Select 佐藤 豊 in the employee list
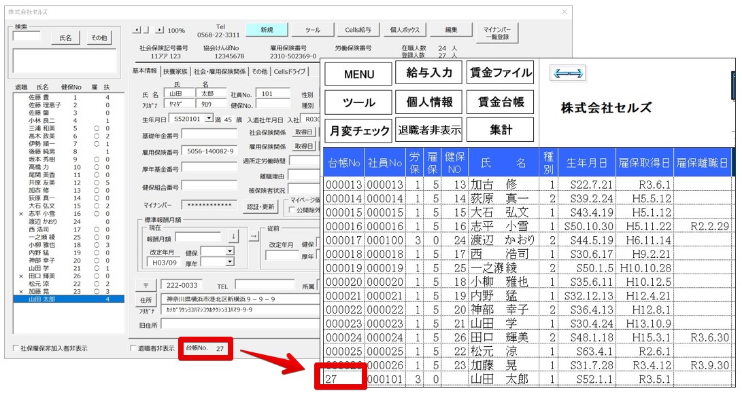This screenshot has height=393, width=742. pyautogui.click(x=69, y=97)
